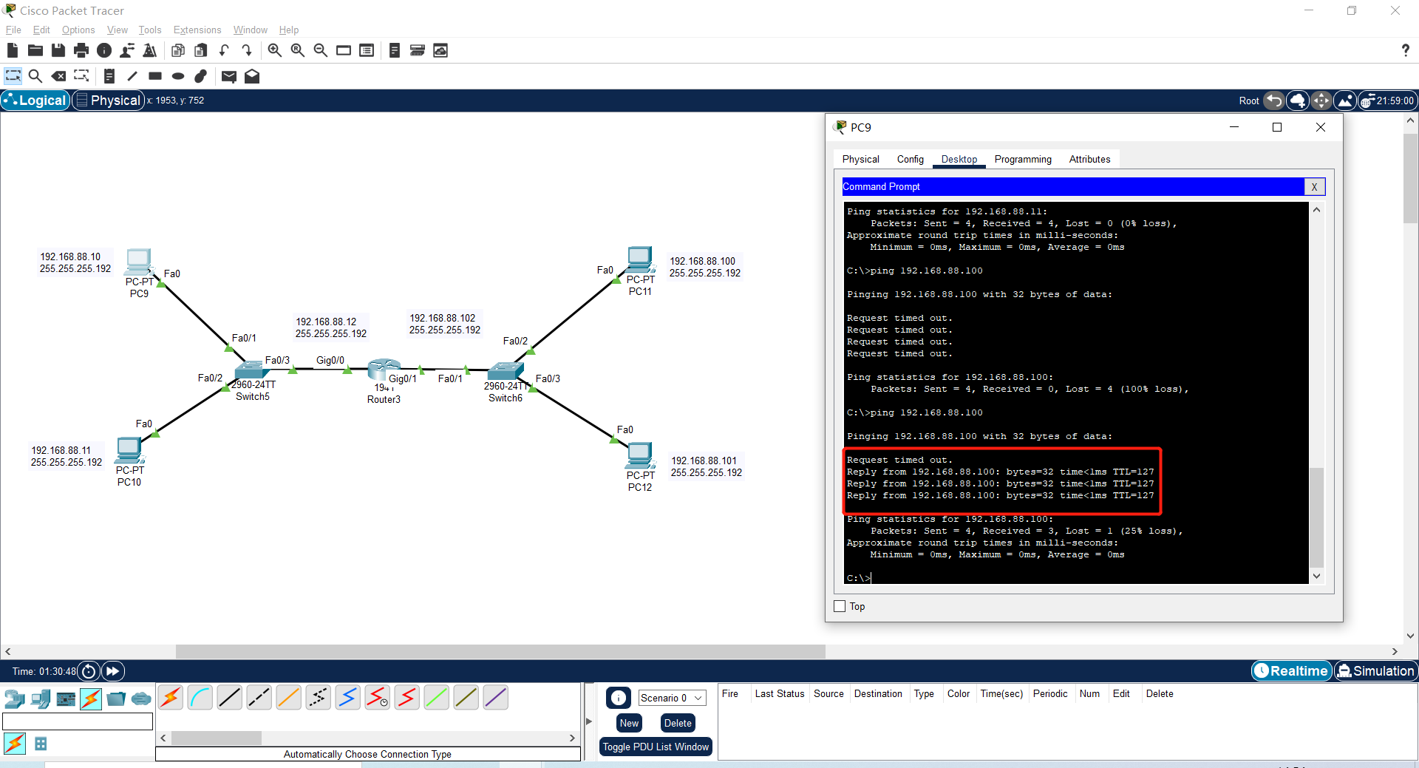
Task: Choose the Draw Rectangle tool
Action: coord(155,76)
